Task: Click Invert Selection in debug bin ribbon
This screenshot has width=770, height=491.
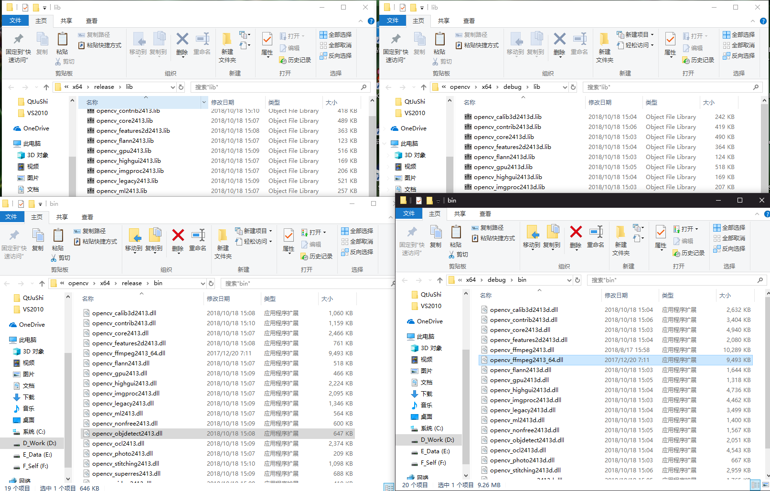Action: (729, 248)
